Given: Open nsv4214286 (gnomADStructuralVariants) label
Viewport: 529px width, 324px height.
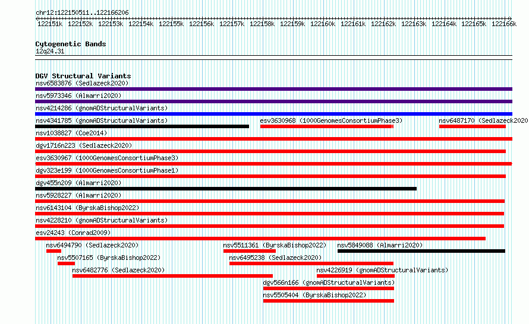Looking at the screenshot, I should (x=102, y=108).
